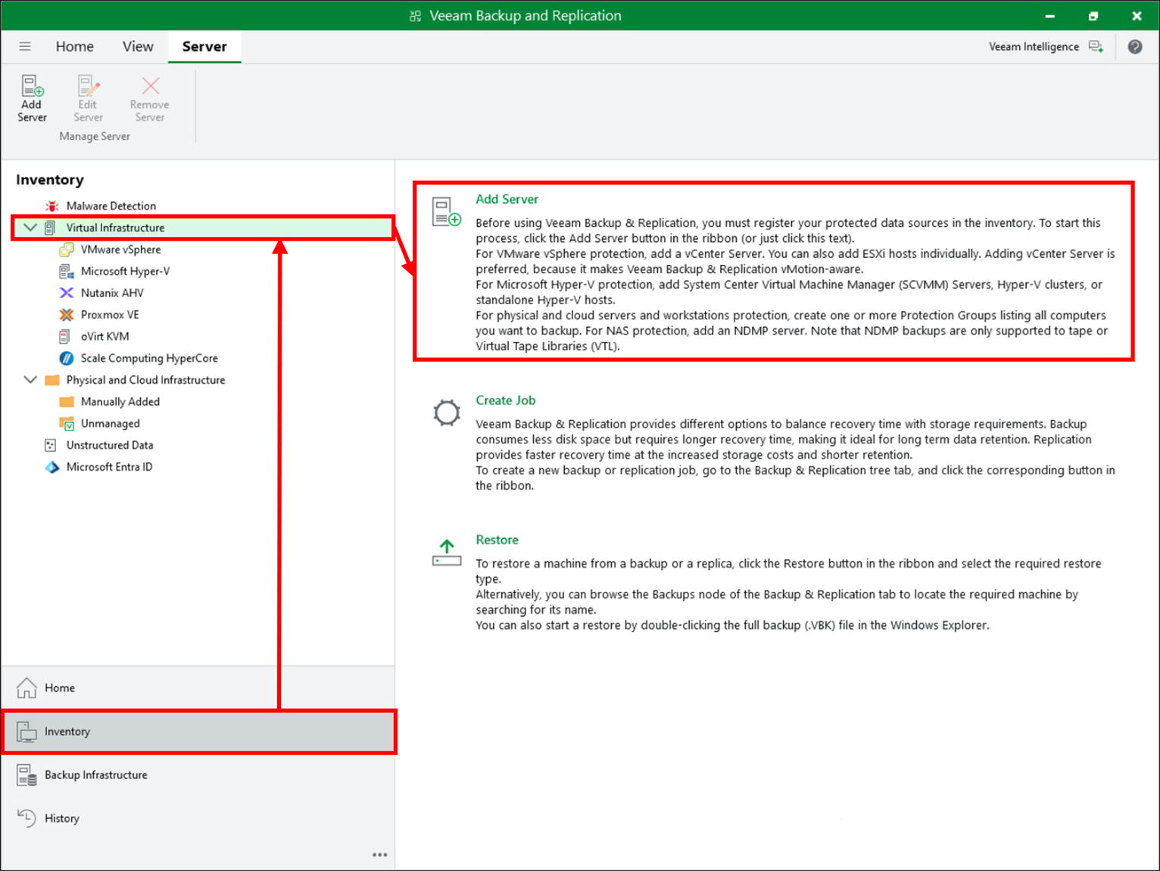Open the View tab

click(x=137, y=46)
